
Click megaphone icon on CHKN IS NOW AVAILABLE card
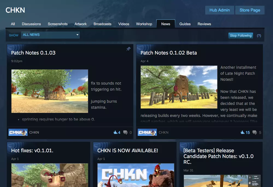coord(97,145)
